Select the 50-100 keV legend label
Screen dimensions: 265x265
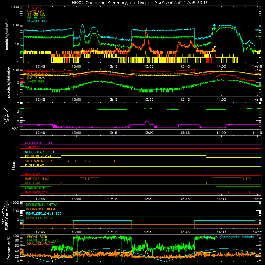coord(37,21)
